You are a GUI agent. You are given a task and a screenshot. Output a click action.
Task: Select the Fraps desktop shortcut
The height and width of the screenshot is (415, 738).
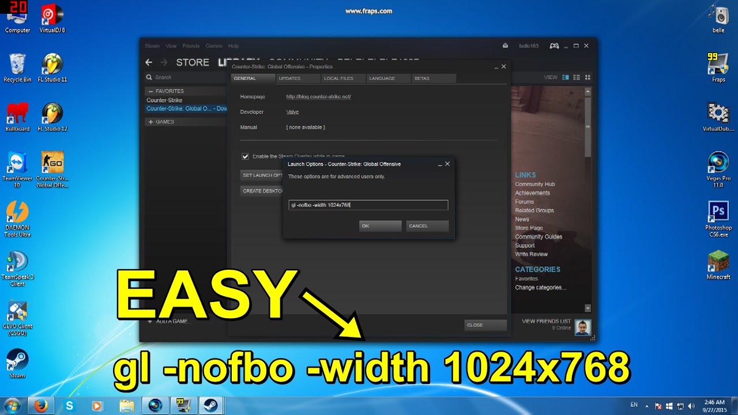pos(718,67)
